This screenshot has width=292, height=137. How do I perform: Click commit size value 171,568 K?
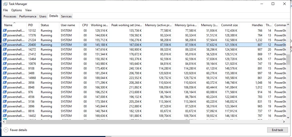230,92
